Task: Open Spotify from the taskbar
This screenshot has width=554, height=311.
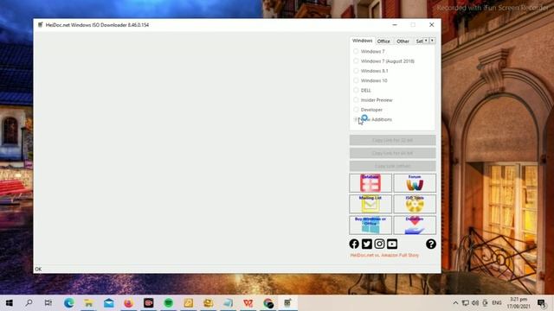Action: (169, 303)
